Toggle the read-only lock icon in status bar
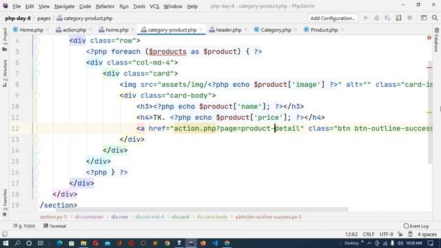Screen dimensions: 441x248 (x=400, y=234)
